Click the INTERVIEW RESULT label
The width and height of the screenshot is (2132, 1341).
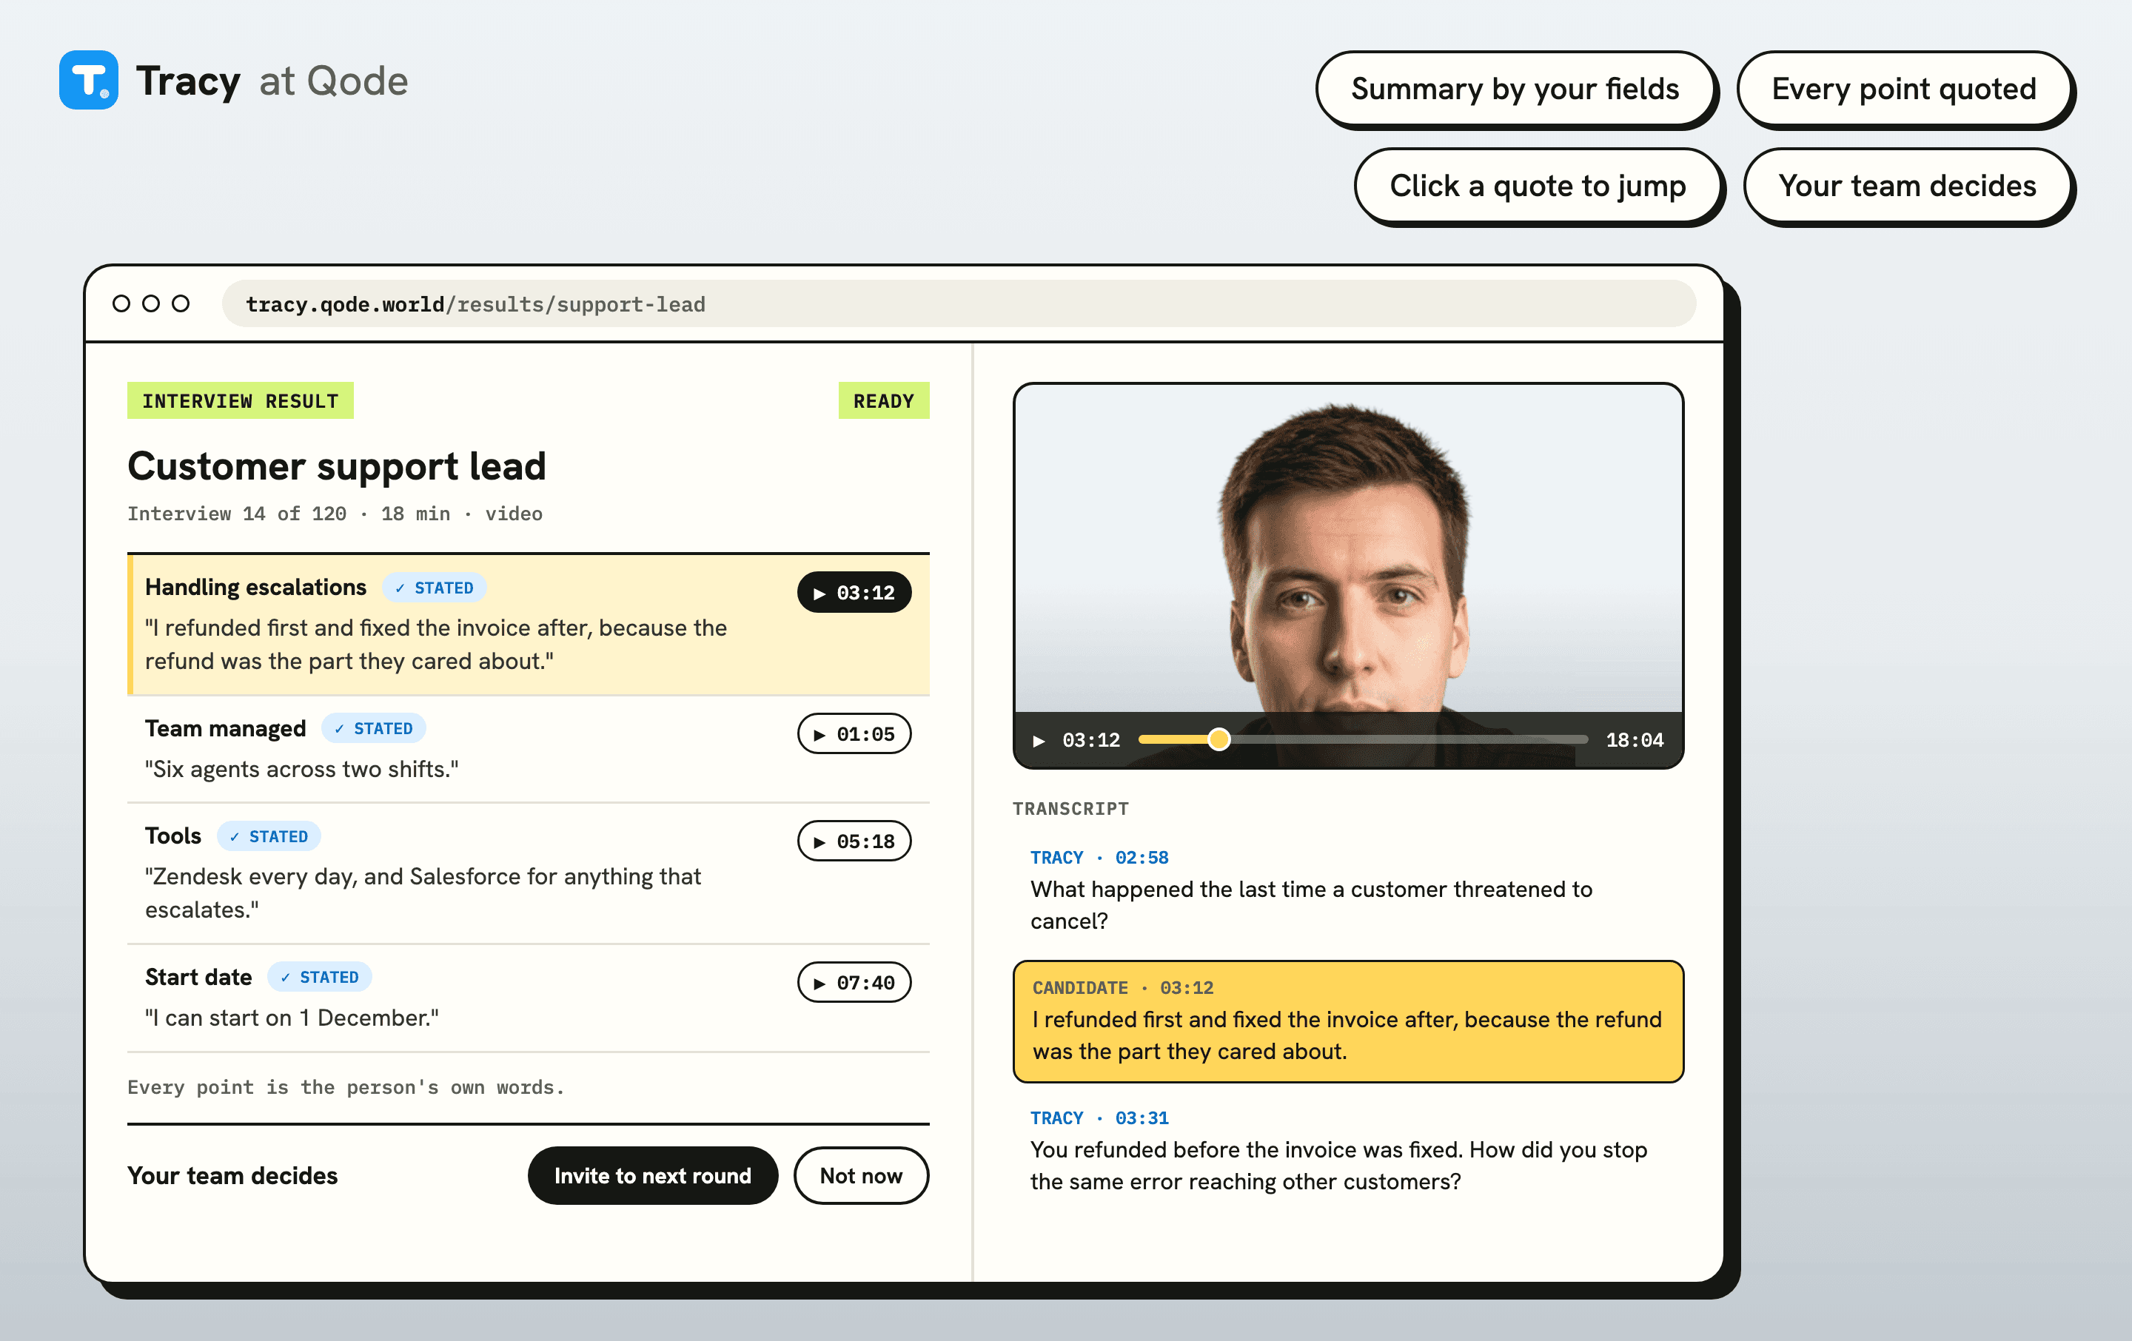tap(240, 401)
